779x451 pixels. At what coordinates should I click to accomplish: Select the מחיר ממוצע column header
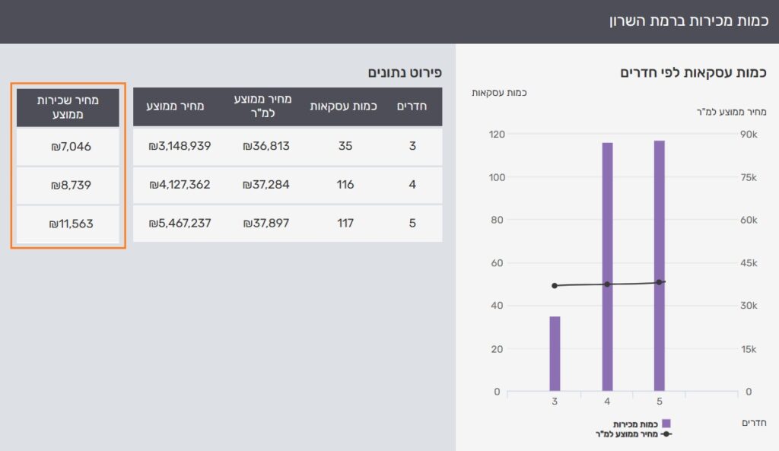coord(175,106)
